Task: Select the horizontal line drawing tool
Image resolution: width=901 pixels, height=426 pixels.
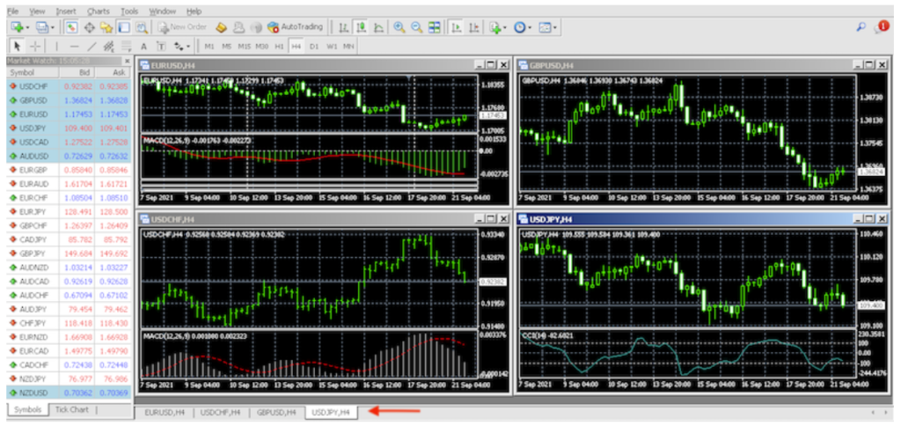Action: [x=74, y=46]
